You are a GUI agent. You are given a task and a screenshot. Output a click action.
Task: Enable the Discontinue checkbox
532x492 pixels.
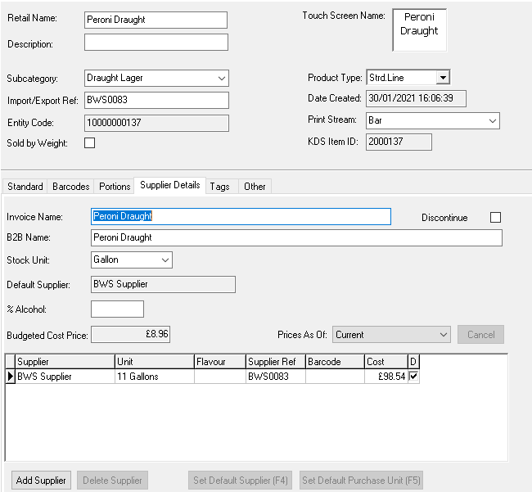[x=495, y=218]
